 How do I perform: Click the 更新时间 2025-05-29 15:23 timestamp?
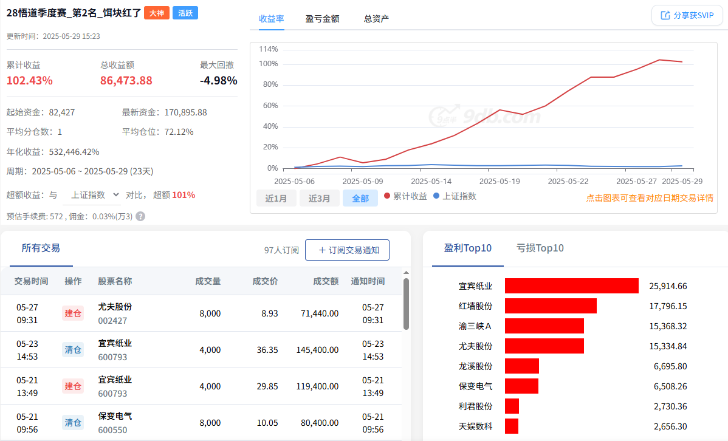coord(53,36)
